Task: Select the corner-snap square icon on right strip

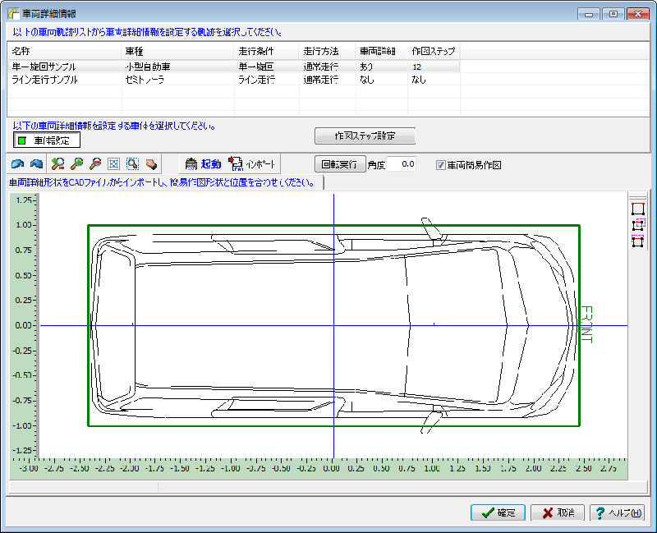Action: pos(638,225)
